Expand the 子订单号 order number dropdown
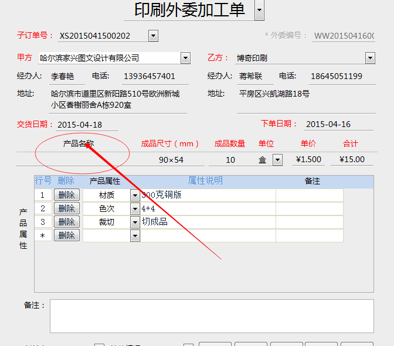394x346 pixels. coord(153,36)
